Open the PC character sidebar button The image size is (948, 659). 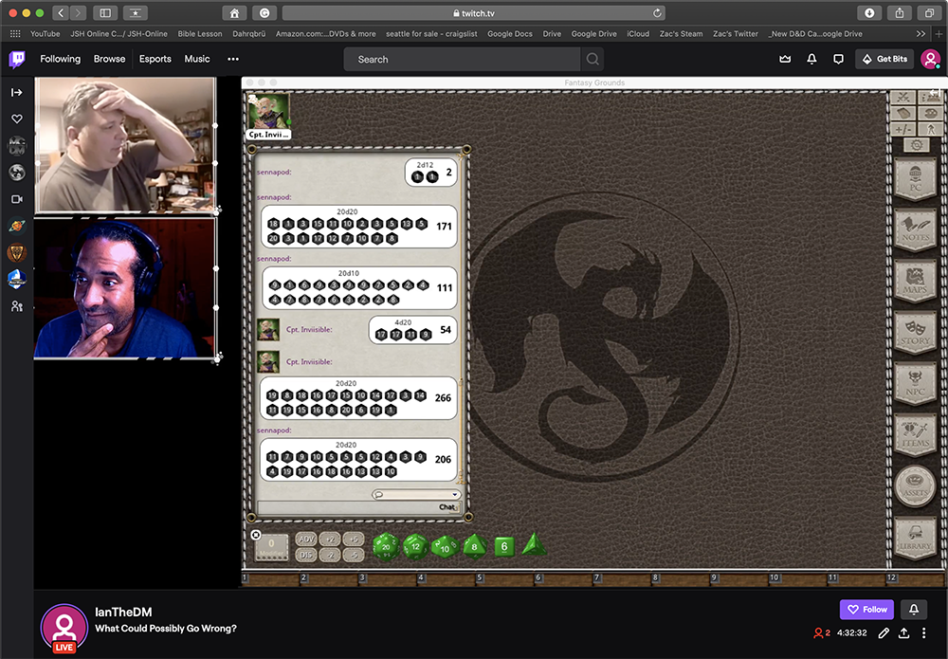916,178
